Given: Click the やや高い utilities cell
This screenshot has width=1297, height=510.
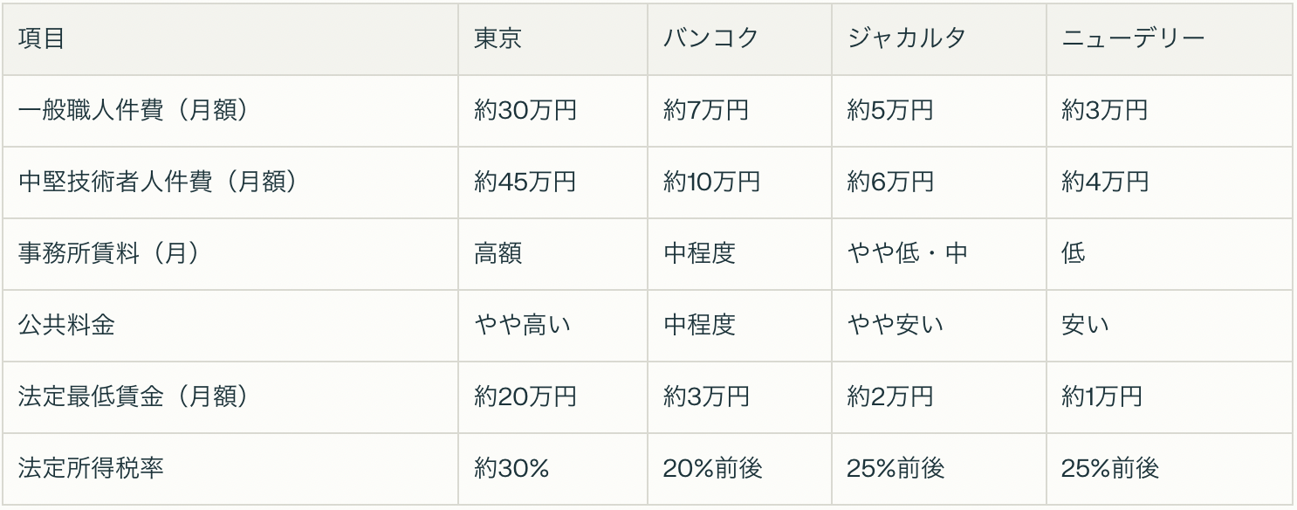Looking at the screenshot, I should point(522,326).
